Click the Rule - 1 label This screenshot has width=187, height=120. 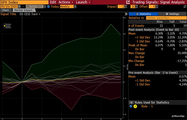click(x=147, y=107)
